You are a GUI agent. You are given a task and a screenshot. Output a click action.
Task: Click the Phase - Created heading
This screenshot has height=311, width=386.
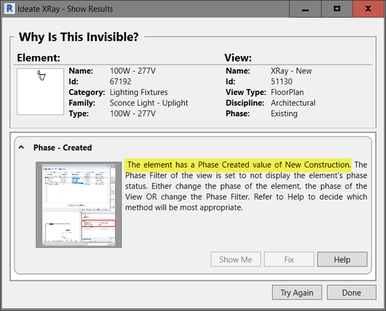click(62, 148)
